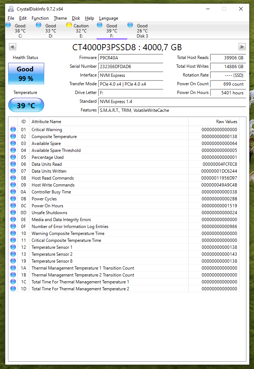Click the disk title CT4000P3PSSD8 : 4000,7 GB

tap(127, 47)
